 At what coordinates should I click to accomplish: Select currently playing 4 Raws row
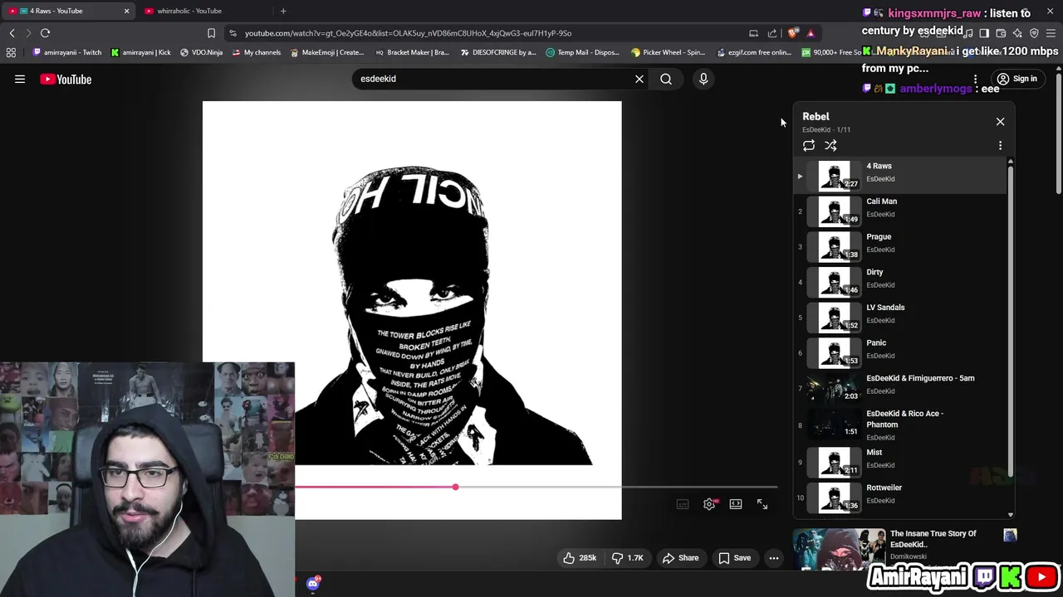(901, 176)
